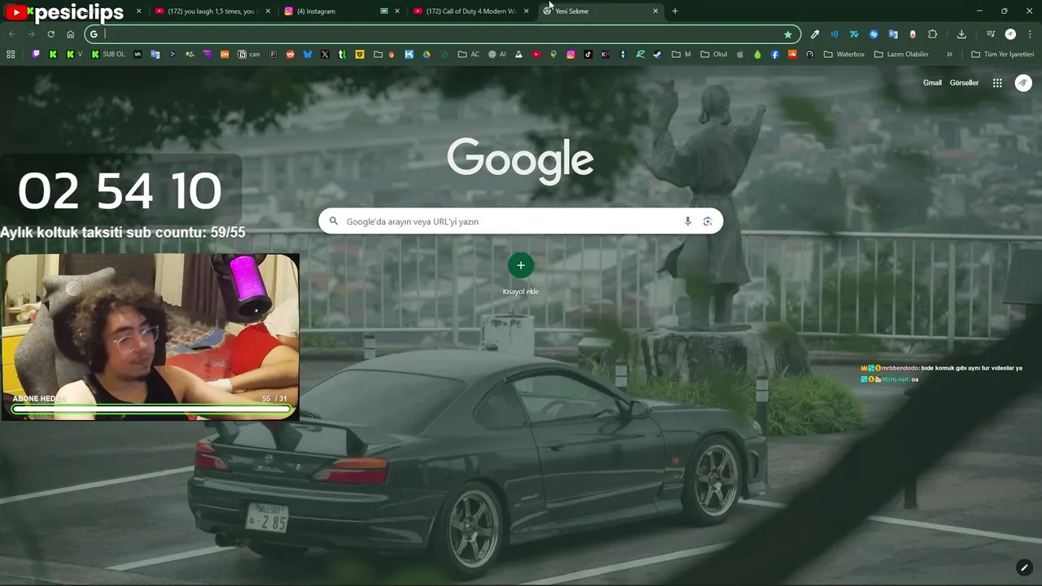Open the Google Maps bookmark icon
This screenshot has width=1042, height=586.
554,55
